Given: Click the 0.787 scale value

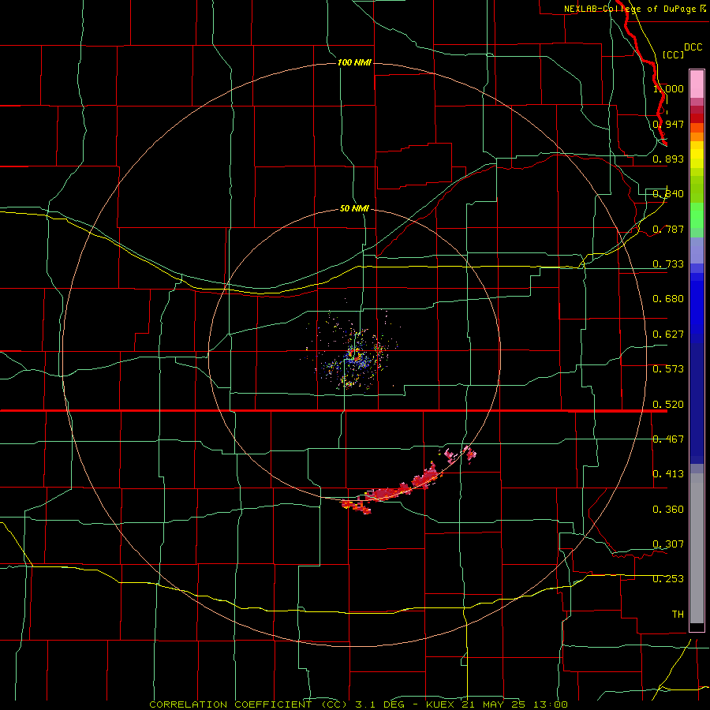Looking at the screenshot, I should pos(668,229).
